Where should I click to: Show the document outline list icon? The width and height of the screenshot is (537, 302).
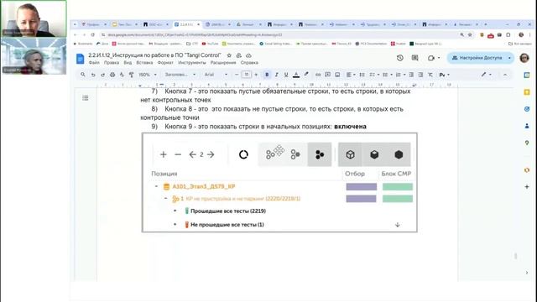pos(86,98)
